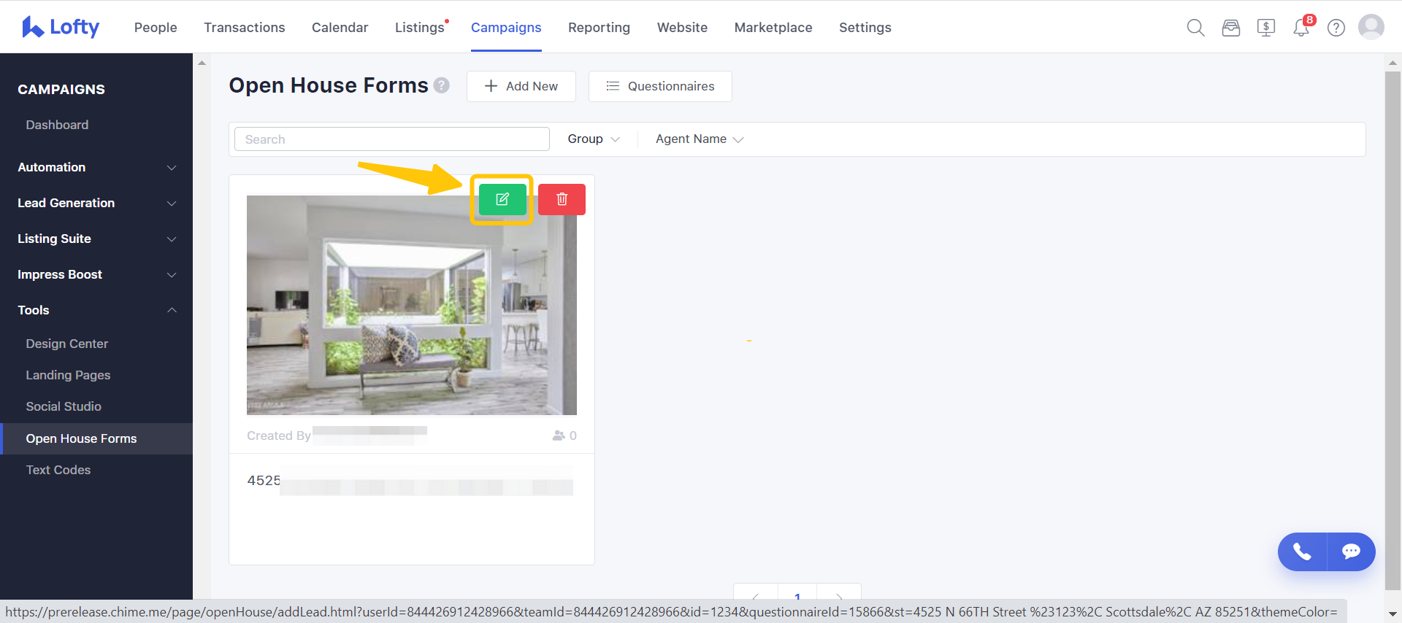Screen dimensions: 1402x623
Task: Click the dollar billing icon in header
Action: (x=1265, y=28)
